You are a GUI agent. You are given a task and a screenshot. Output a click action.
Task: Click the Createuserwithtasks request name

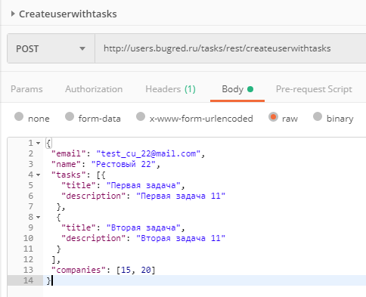68,14
